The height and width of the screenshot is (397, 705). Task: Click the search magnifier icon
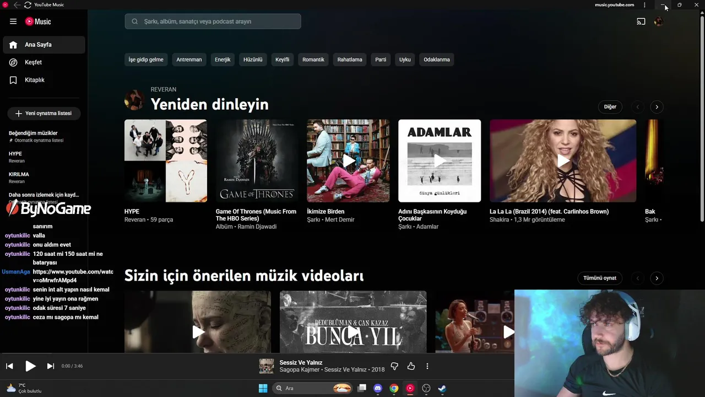134,22
